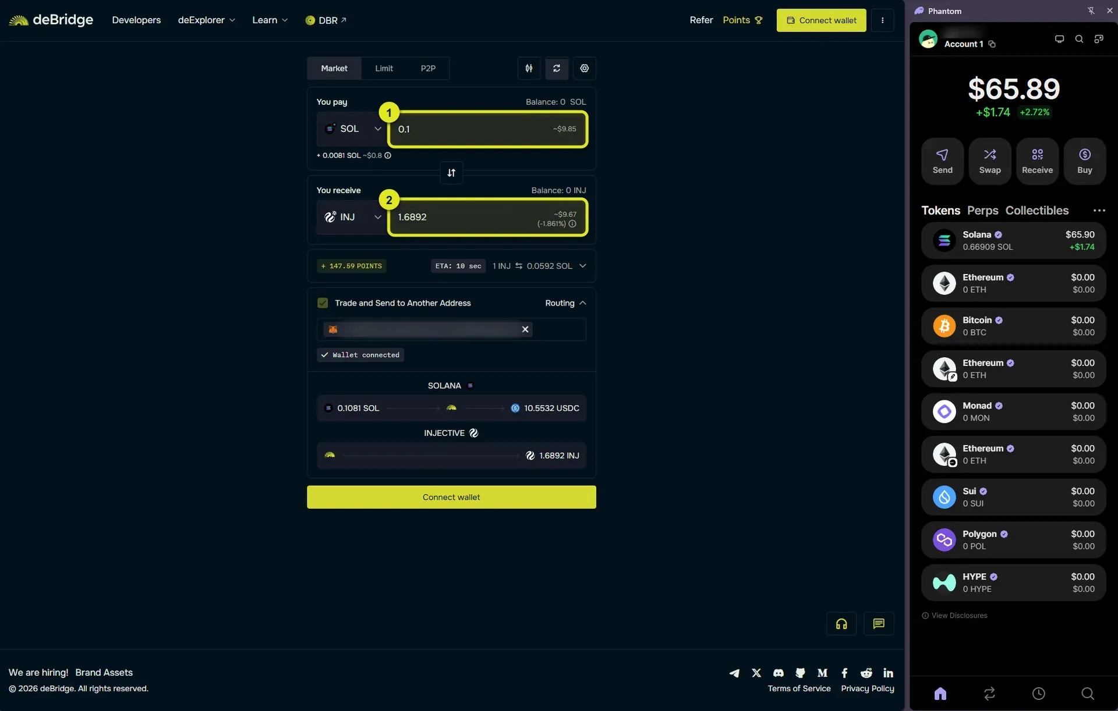Open deBridge Reddit link
The width and height of the screenshot is (1118, 711).
(x=866, y=673)
